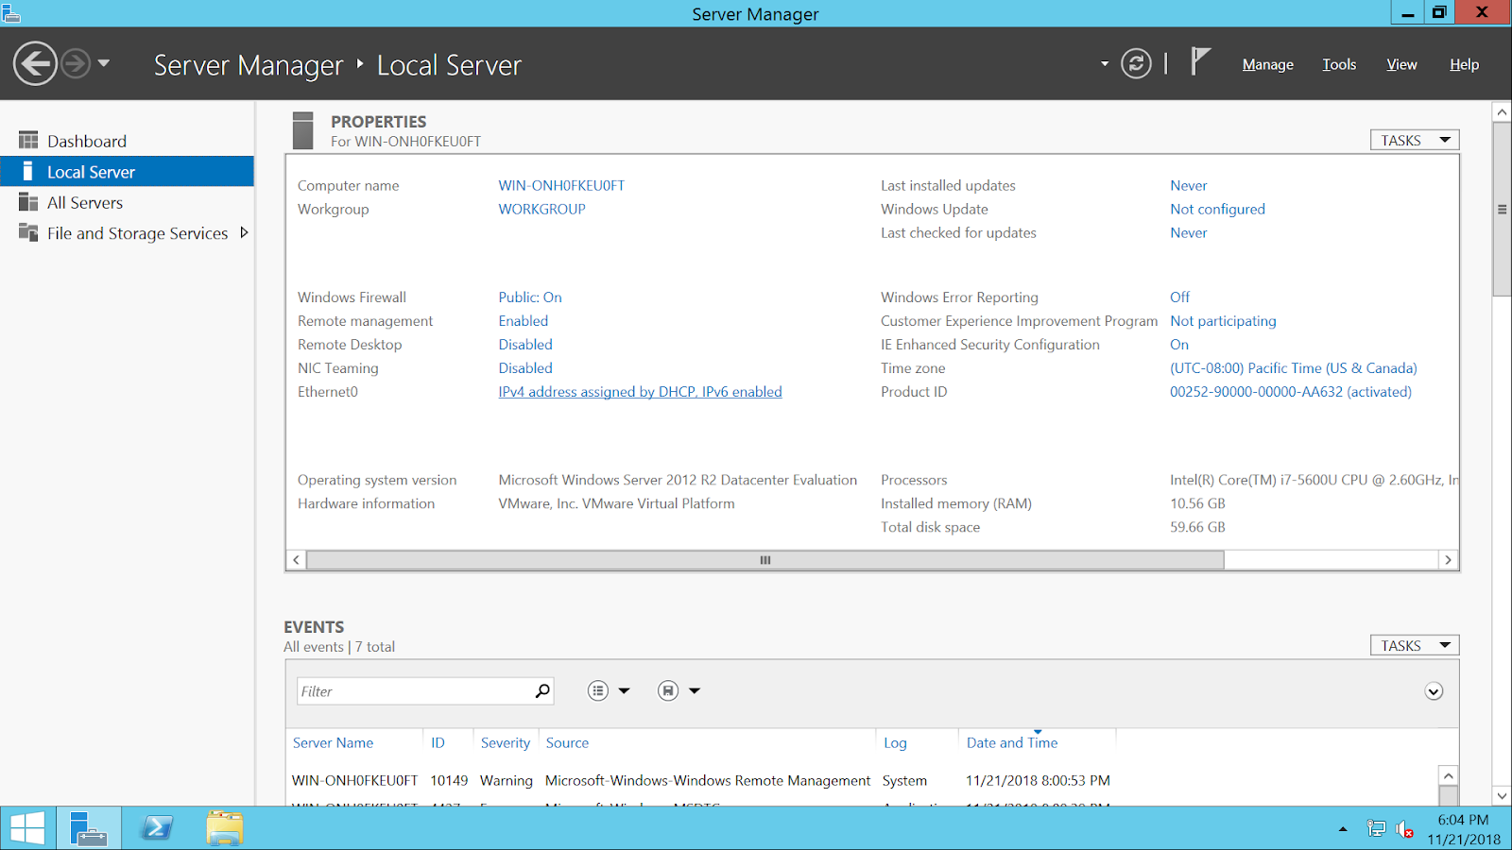Click the Refresh icon in Server Manager toolbar

coord(1135,64)
